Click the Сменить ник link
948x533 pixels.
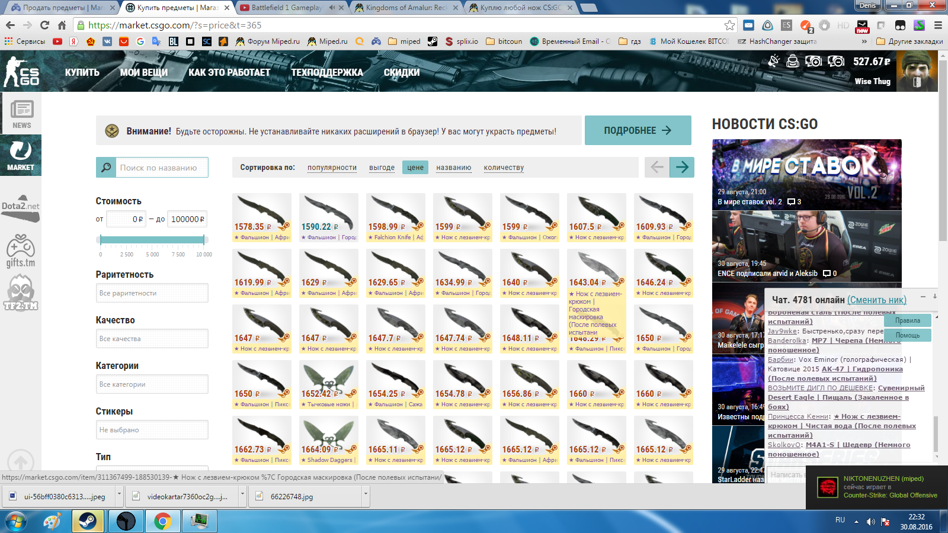click(x=877, y=300)
